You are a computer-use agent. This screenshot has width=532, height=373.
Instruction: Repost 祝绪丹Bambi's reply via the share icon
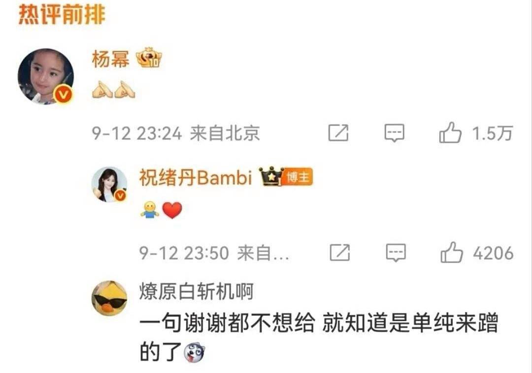pyautogui.click(x=339, y=252)
